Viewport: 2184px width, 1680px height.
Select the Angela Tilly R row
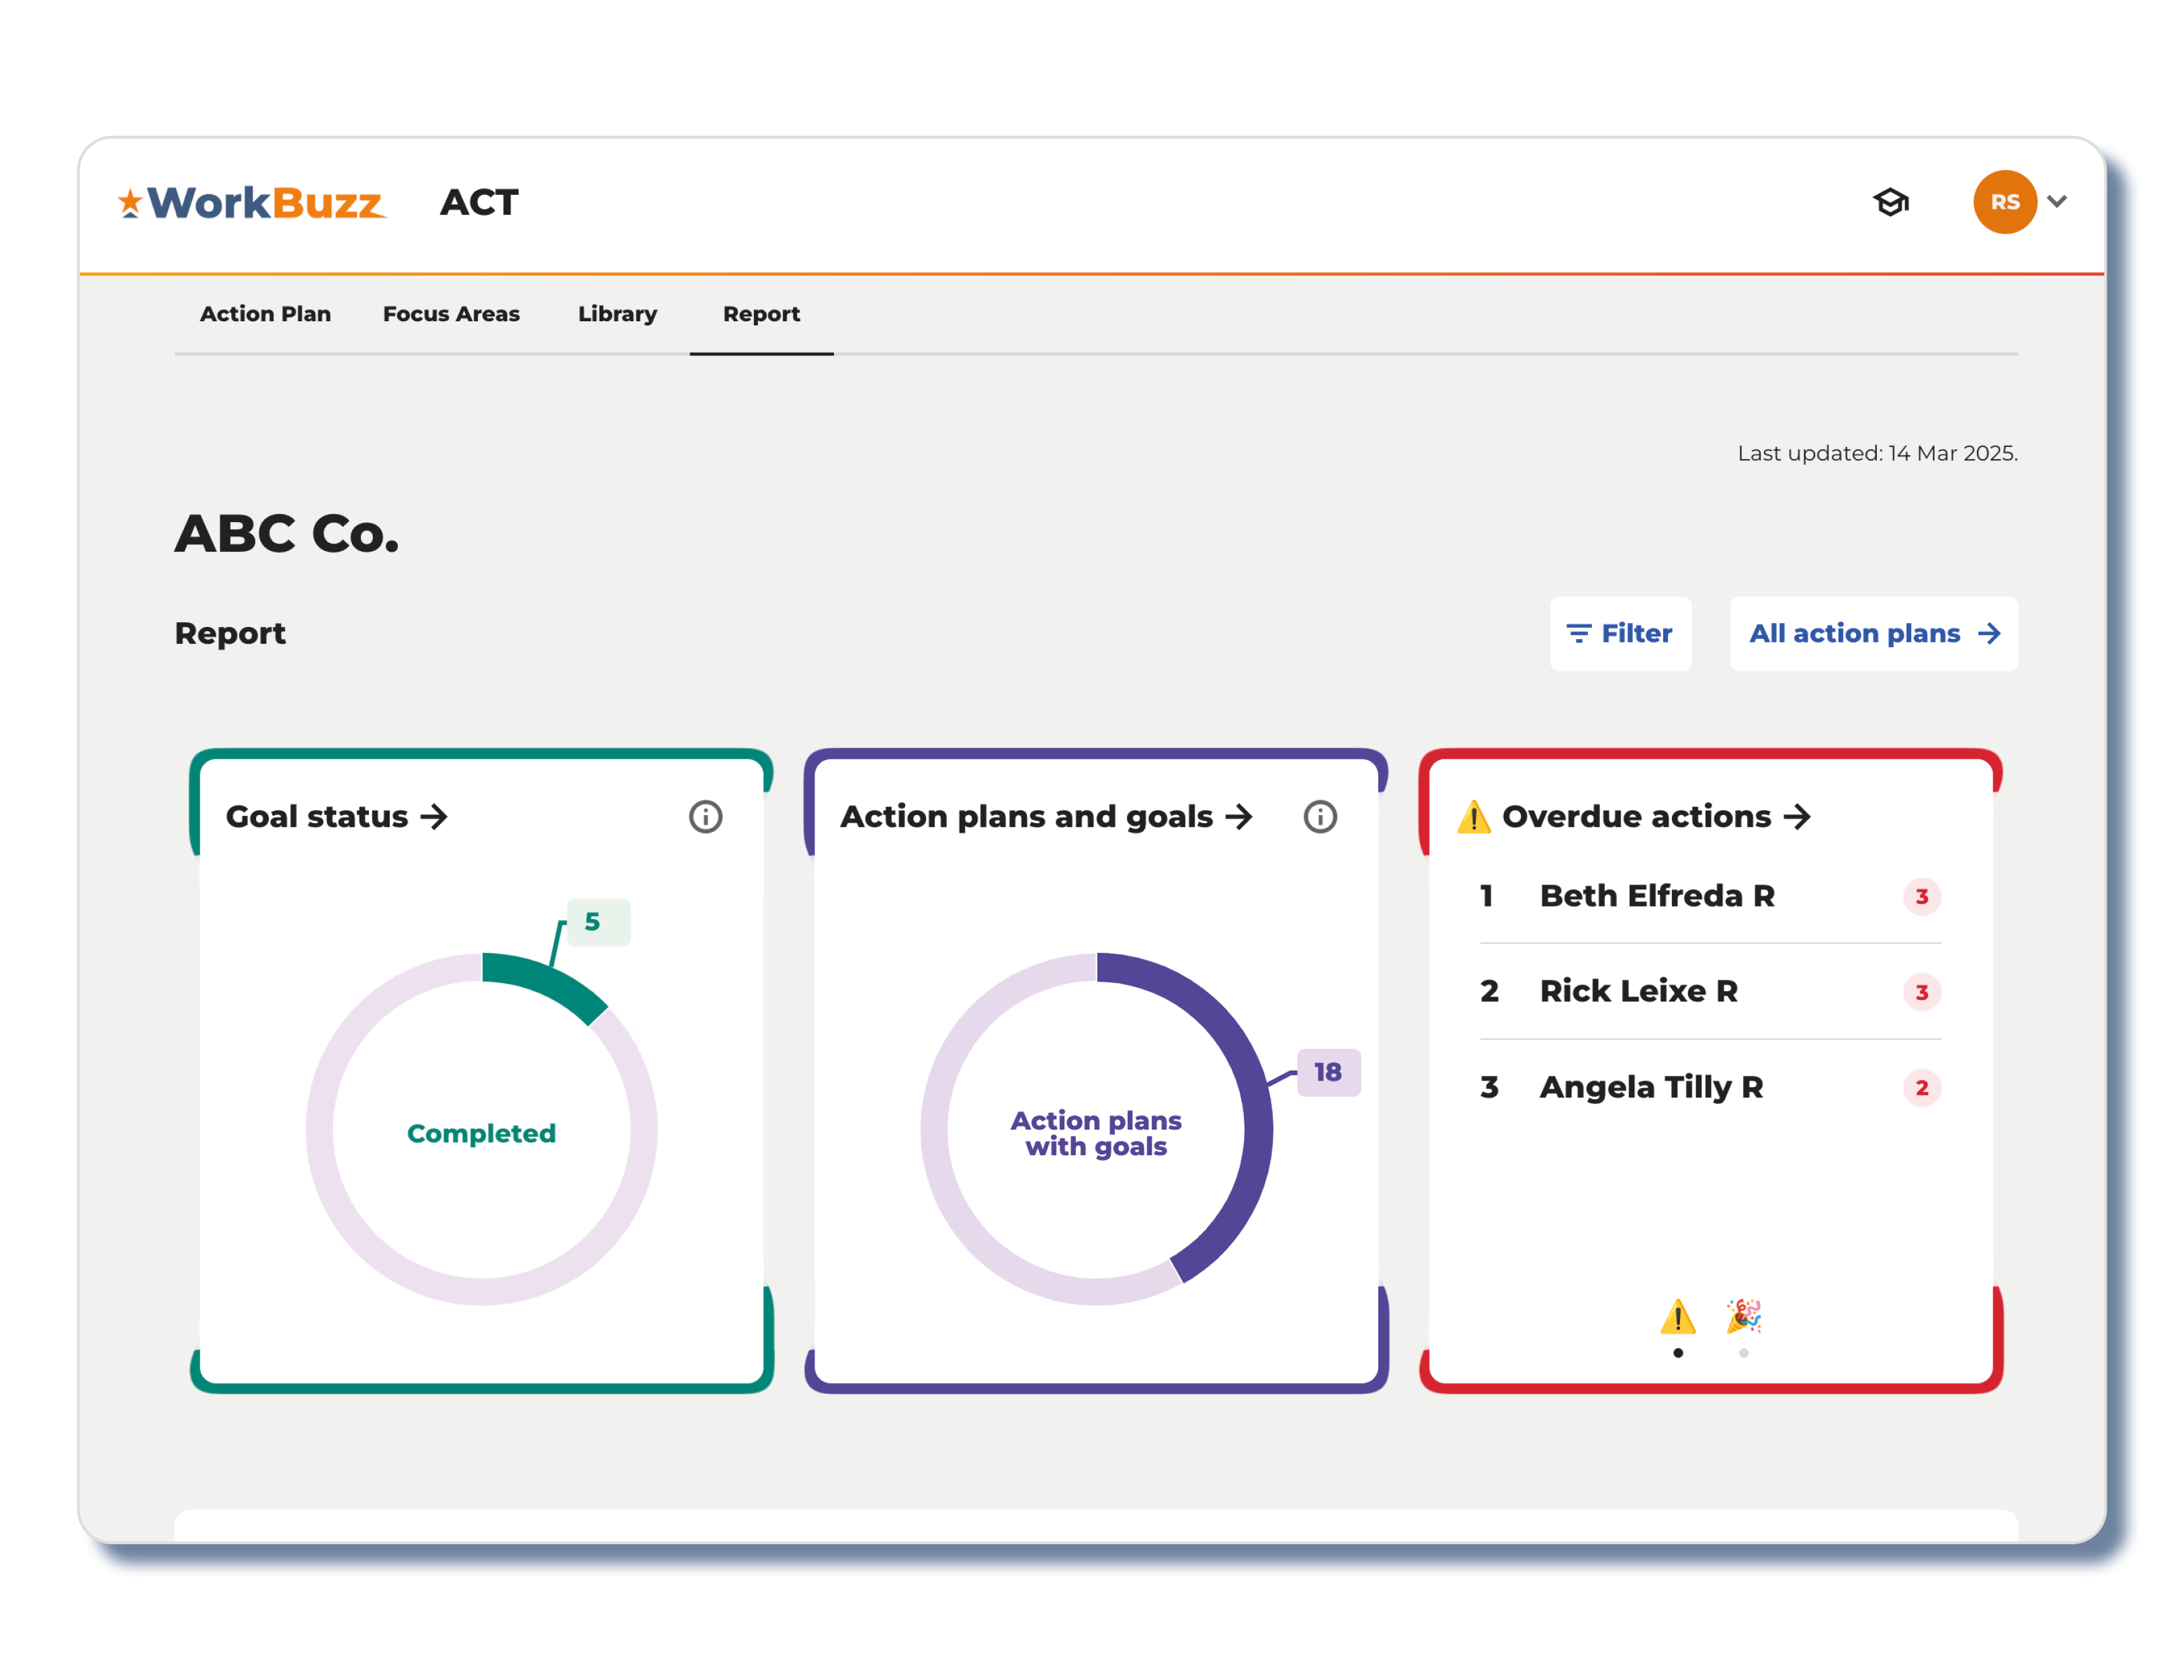pyautogui.click(x=1710, y=1087)
